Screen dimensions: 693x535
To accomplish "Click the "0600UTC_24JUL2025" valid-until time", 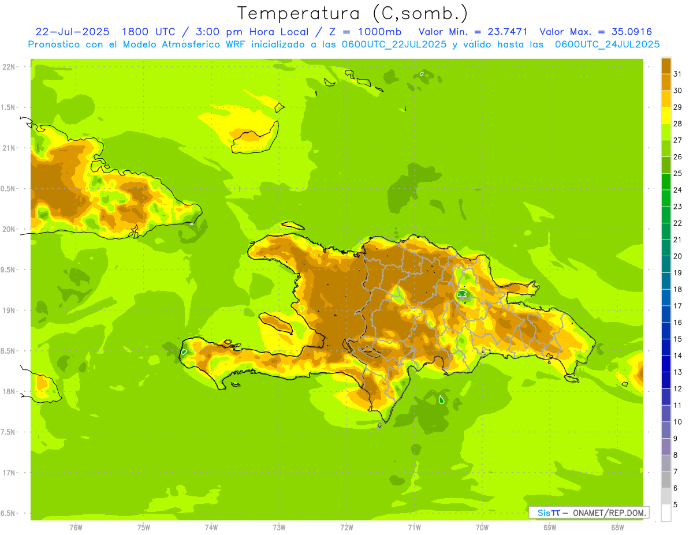I will [x=607, y=44].
